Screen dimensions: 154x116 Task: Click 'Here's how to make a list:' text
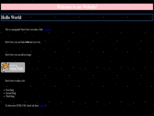tap(15, 81)
